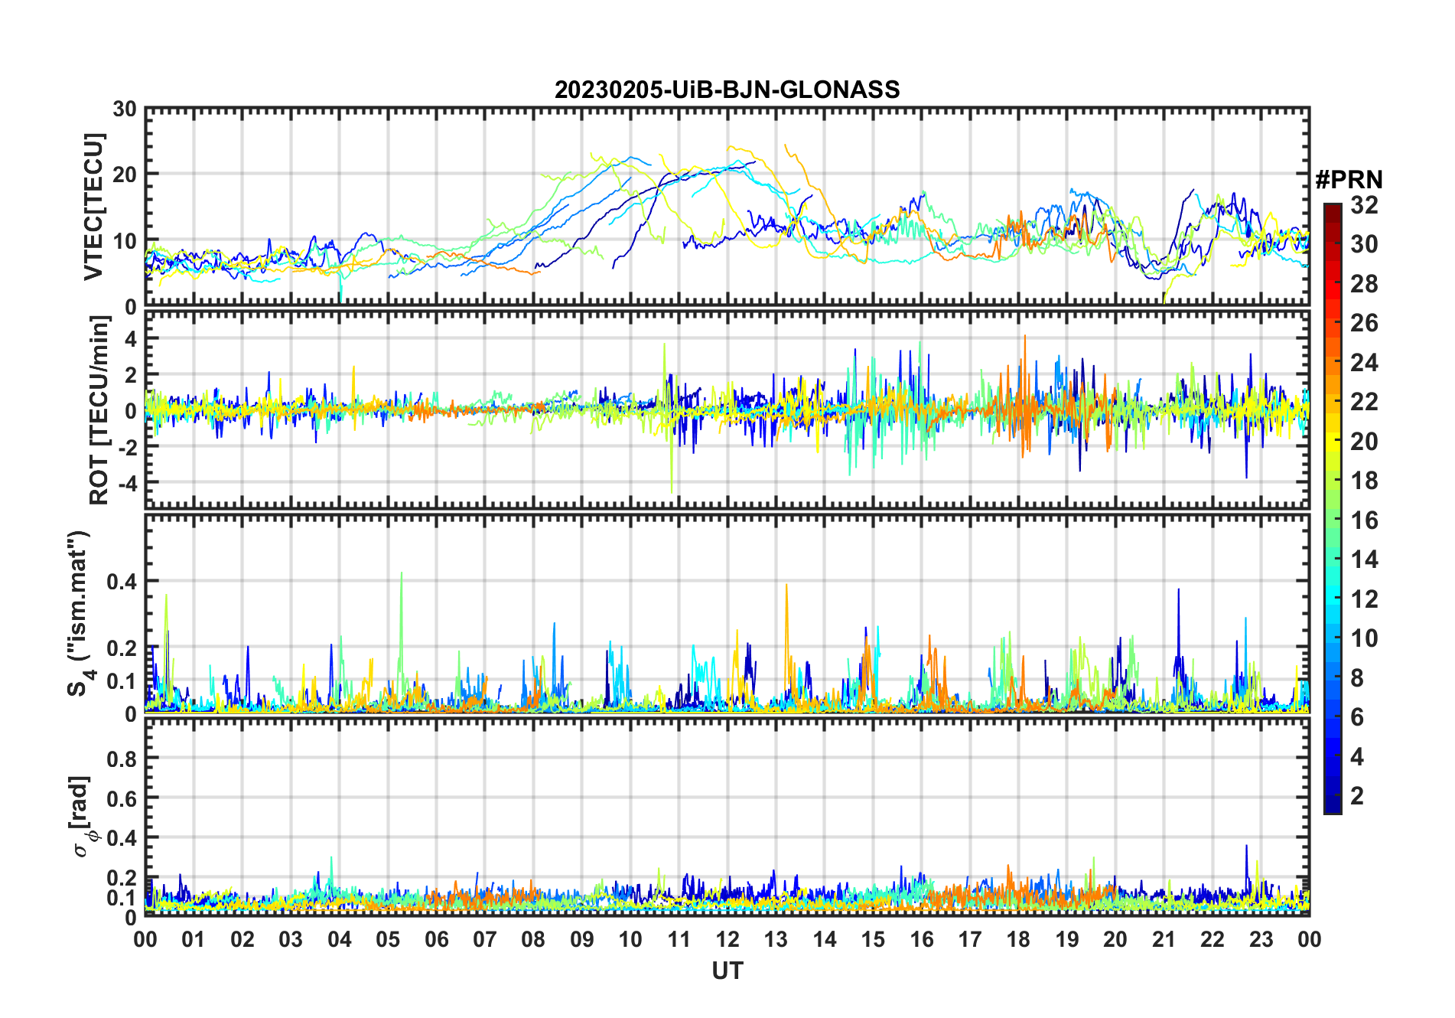Click the 30 tick on the VTEC axis

pos(125,109)
